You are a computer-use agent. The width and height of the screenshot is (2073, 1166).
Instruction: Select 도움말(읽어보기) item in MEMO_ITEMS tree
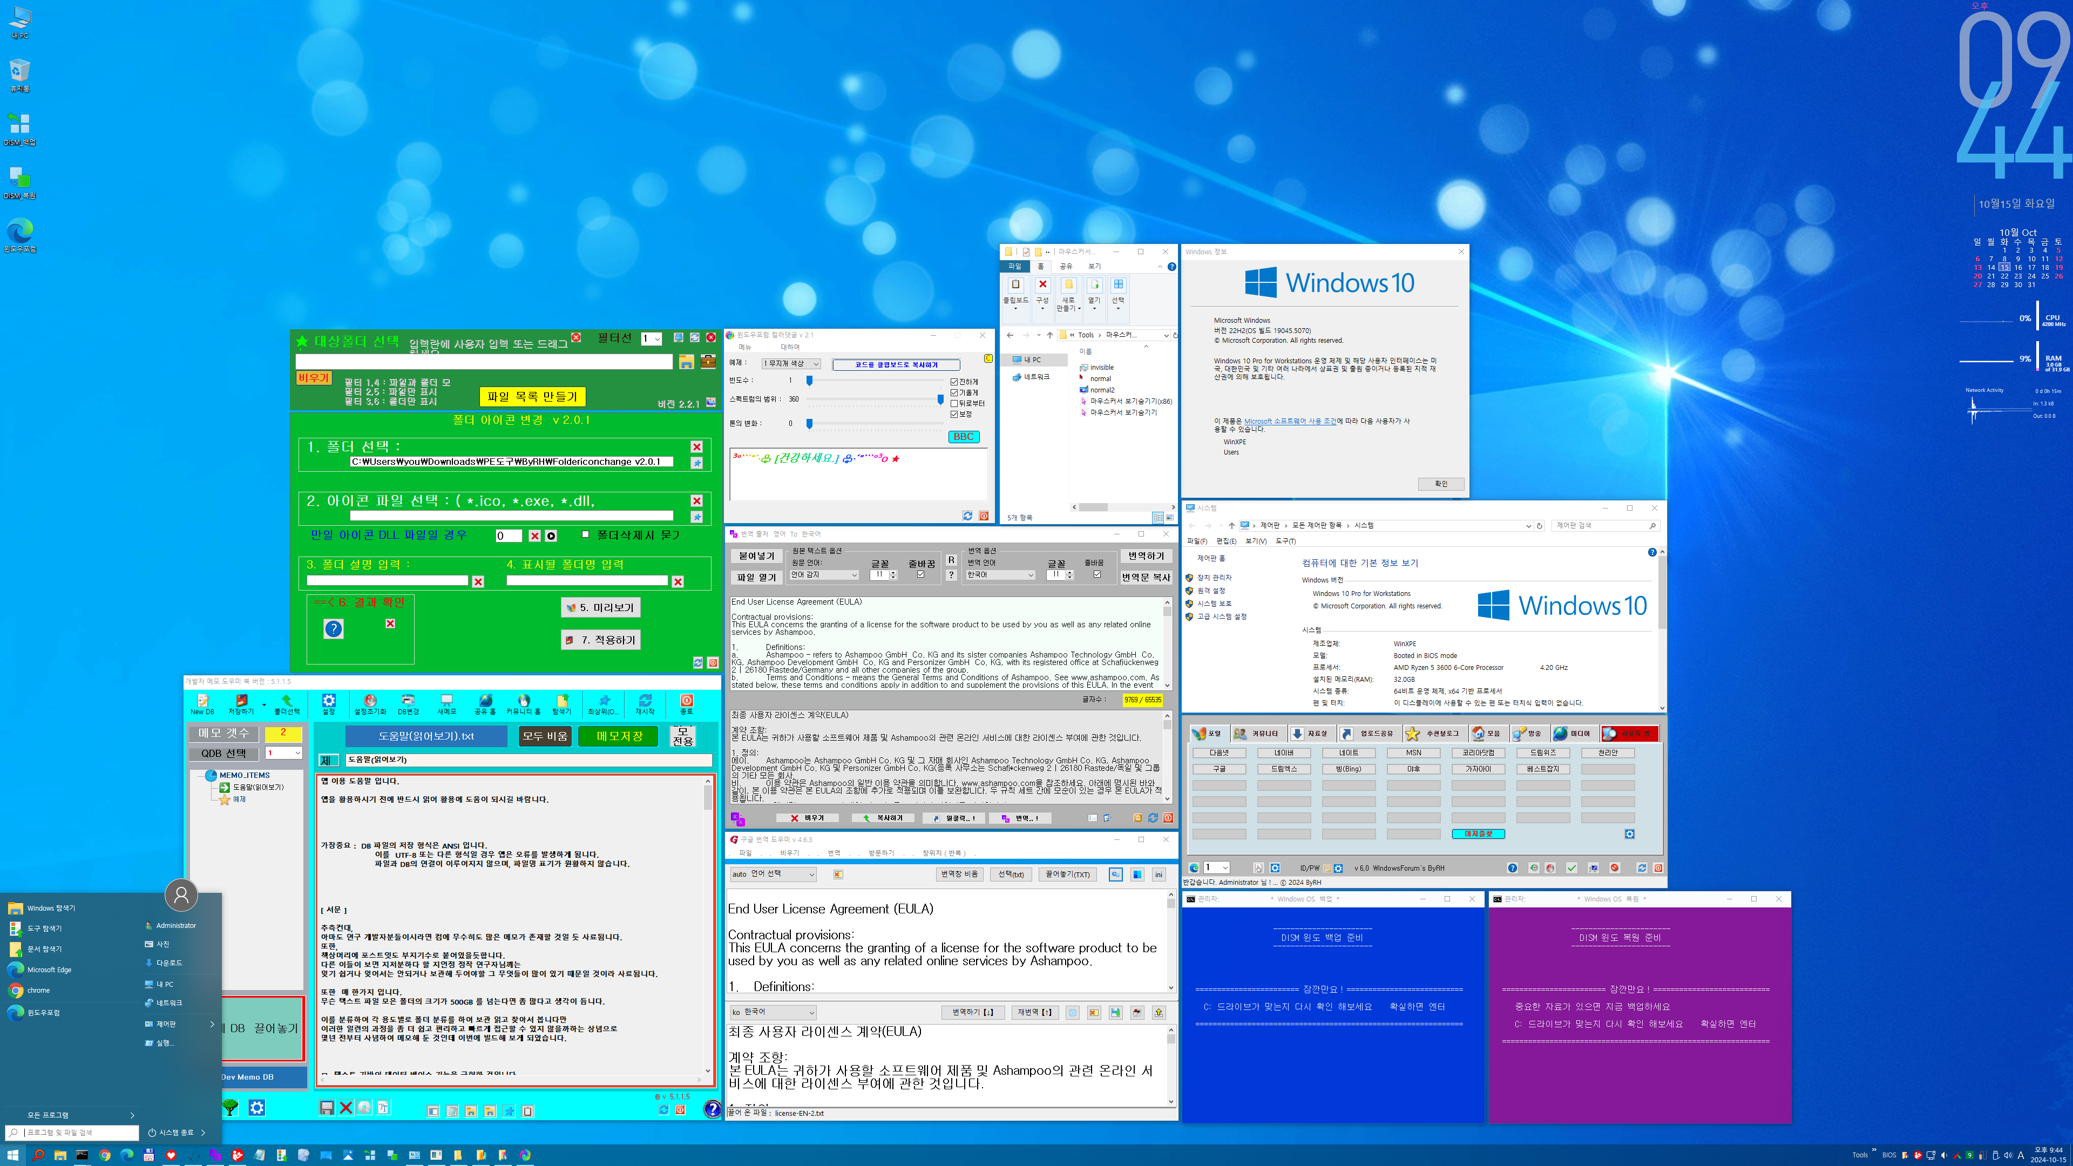[252, 787]
